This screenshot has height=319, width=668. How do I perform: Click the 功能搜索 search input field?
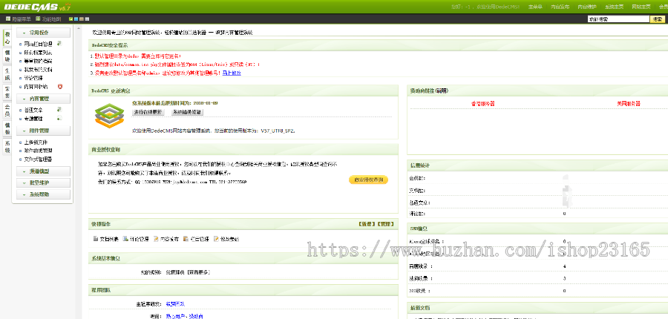pyautogui.click(x=618, y=19)
